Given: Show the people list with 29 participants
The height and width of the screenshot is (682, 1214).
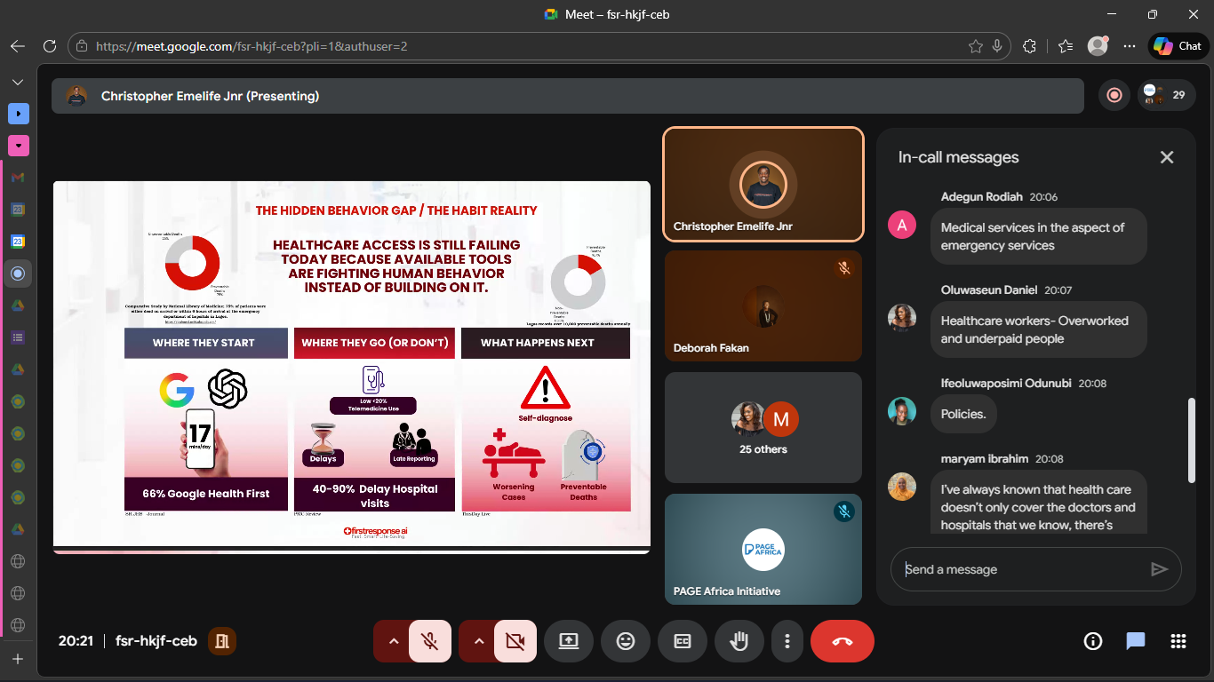Looking at the screenshot, I should click(1166, 96).
